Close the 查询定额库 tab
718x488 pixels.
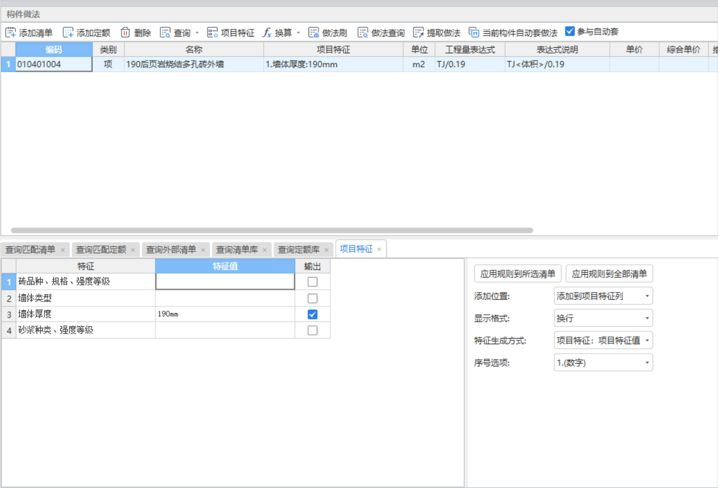[x=327, y=250]
